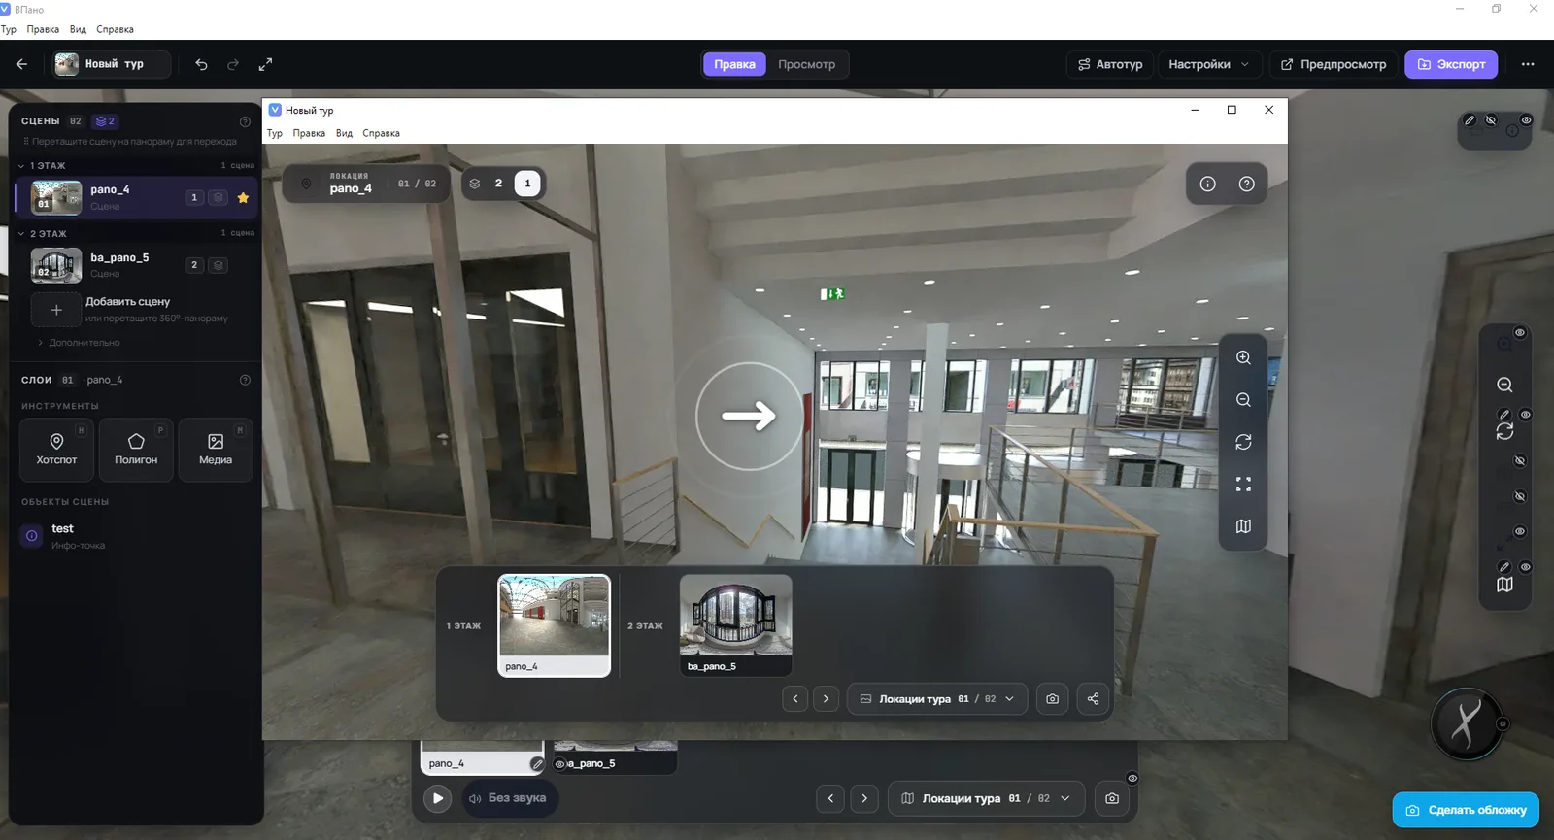Screen dimensions: 1554x840
Task: Click the arrow hotspot in the panorama preview
Action: pos(750,416)
